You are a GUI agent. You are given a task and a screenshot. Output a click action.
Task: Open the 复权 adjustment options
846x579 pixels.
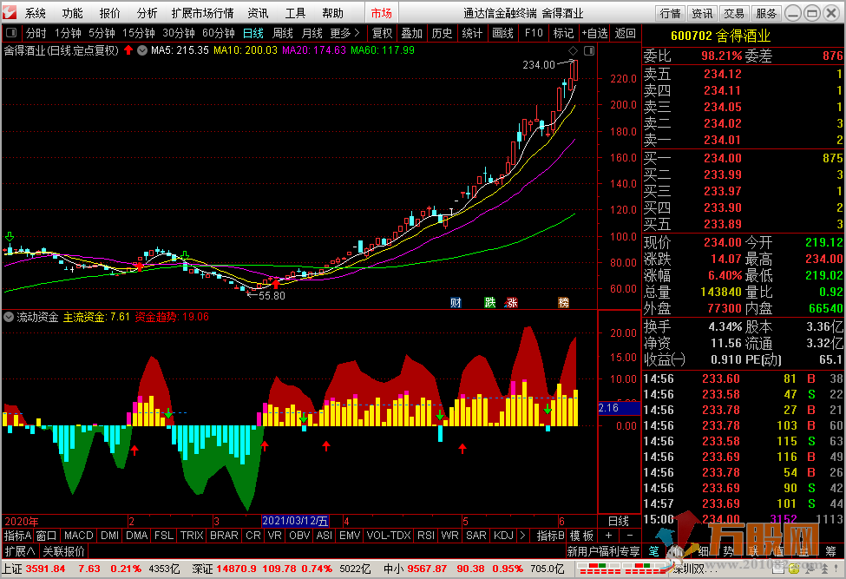(x=383, y=33)
